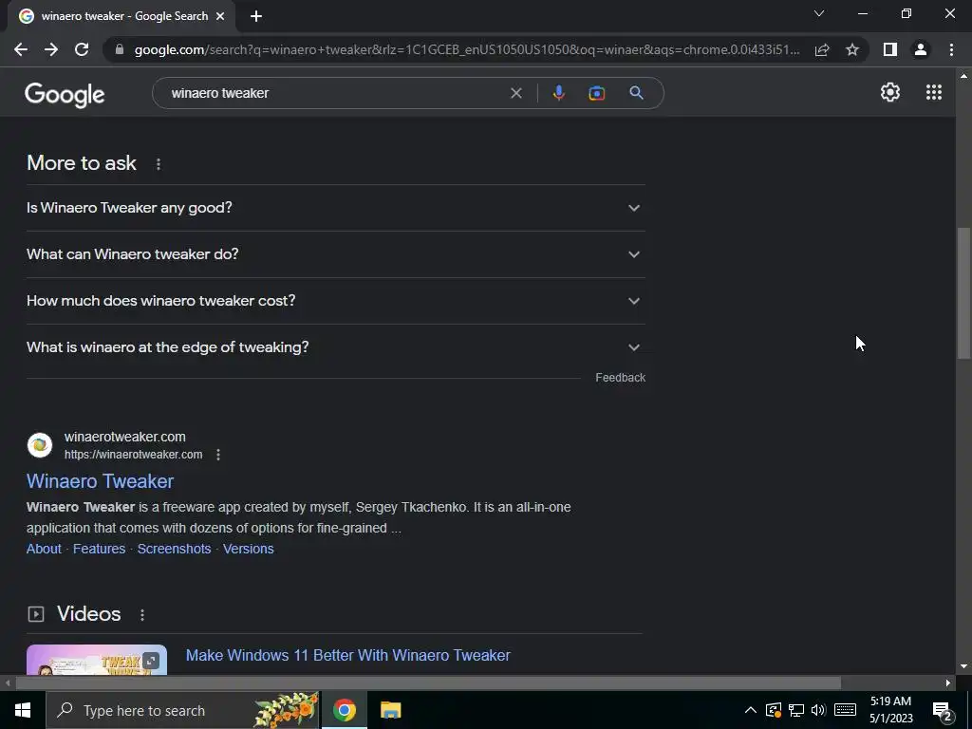The height and width of the screenshot is (729, 972).
Task: Open Chrome profile menu
Action: [x=921, y=49]
